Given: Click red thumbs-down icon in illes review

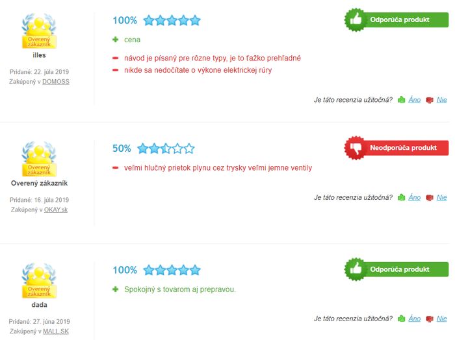Looking at the screenshot, I should [430, 100].
